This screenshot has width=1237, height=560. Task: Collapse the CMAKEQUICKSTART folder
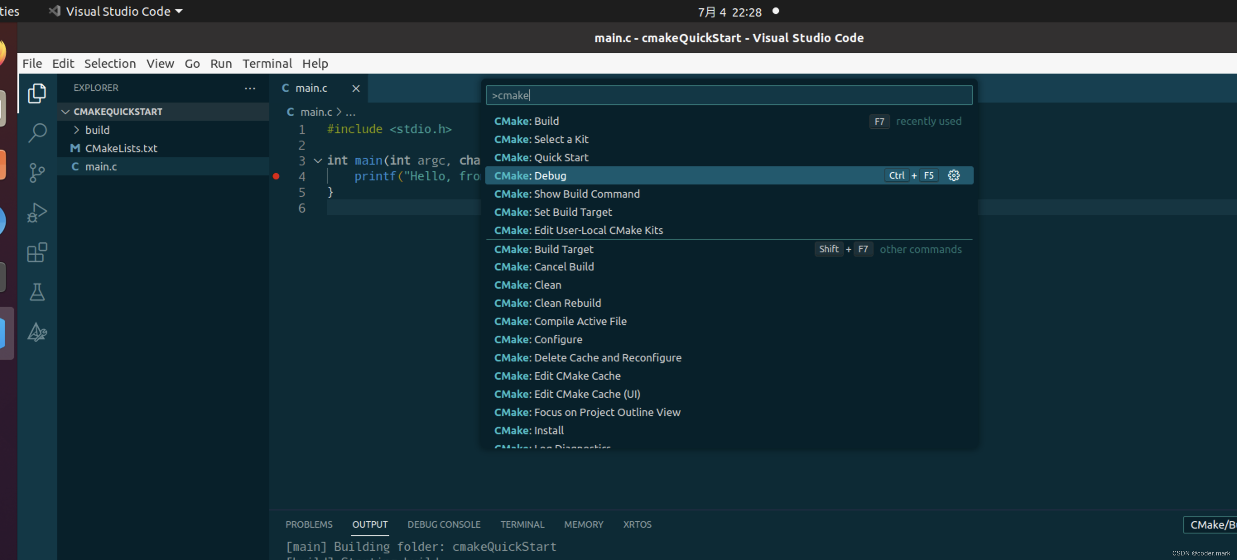point(66,111)
